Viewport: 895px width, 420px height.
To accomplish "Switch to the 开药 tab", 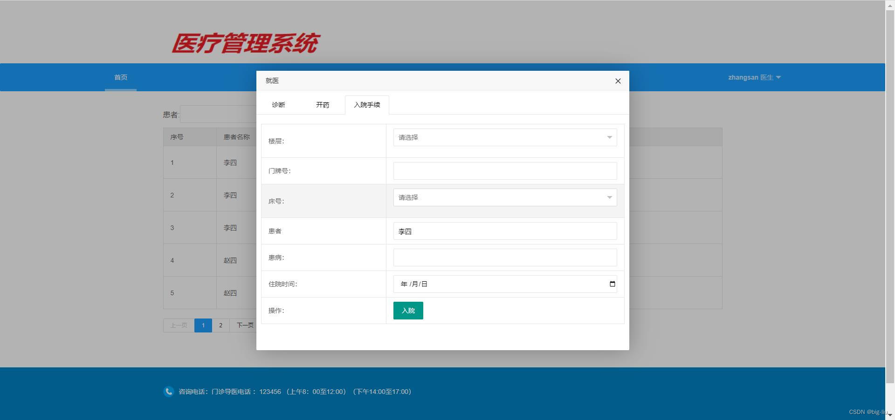I will click(323, 105).
